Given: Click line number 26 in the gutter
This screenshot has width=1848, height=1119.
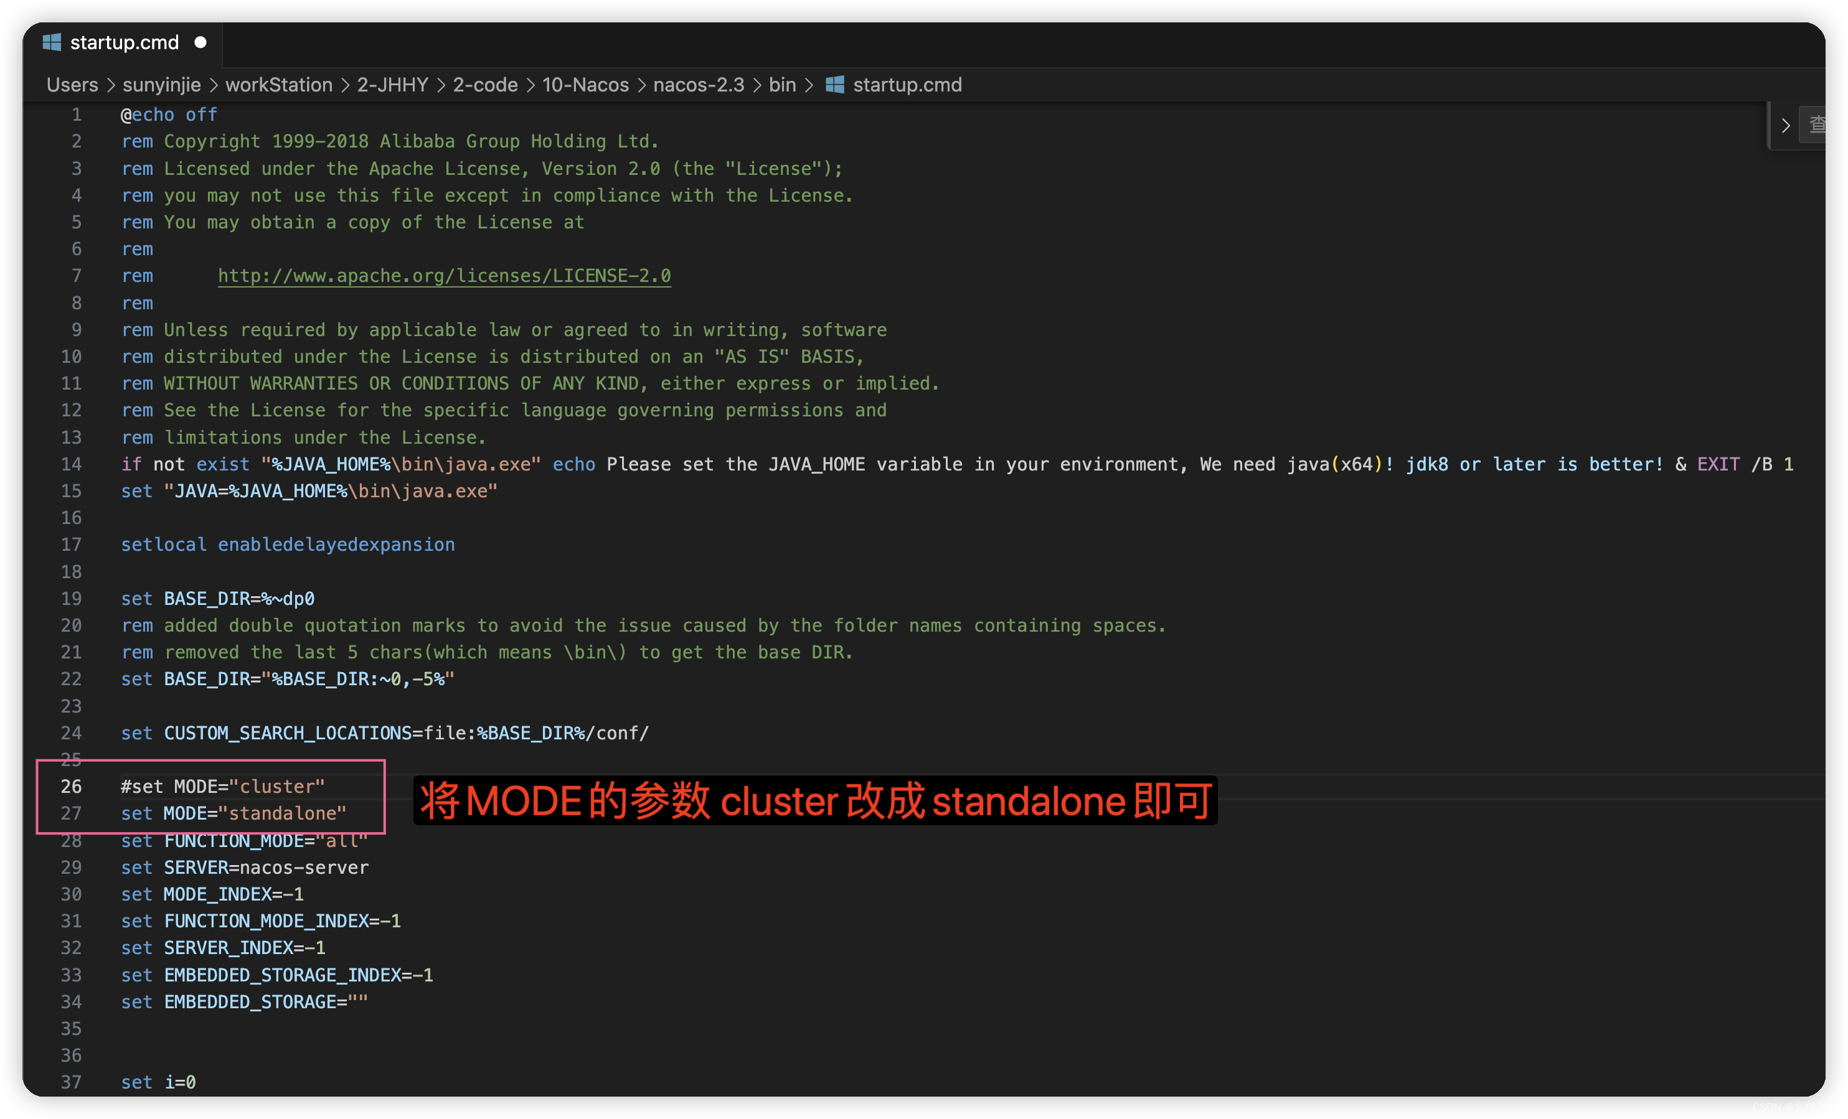Looking at the screenshot, I should [71, 786].
